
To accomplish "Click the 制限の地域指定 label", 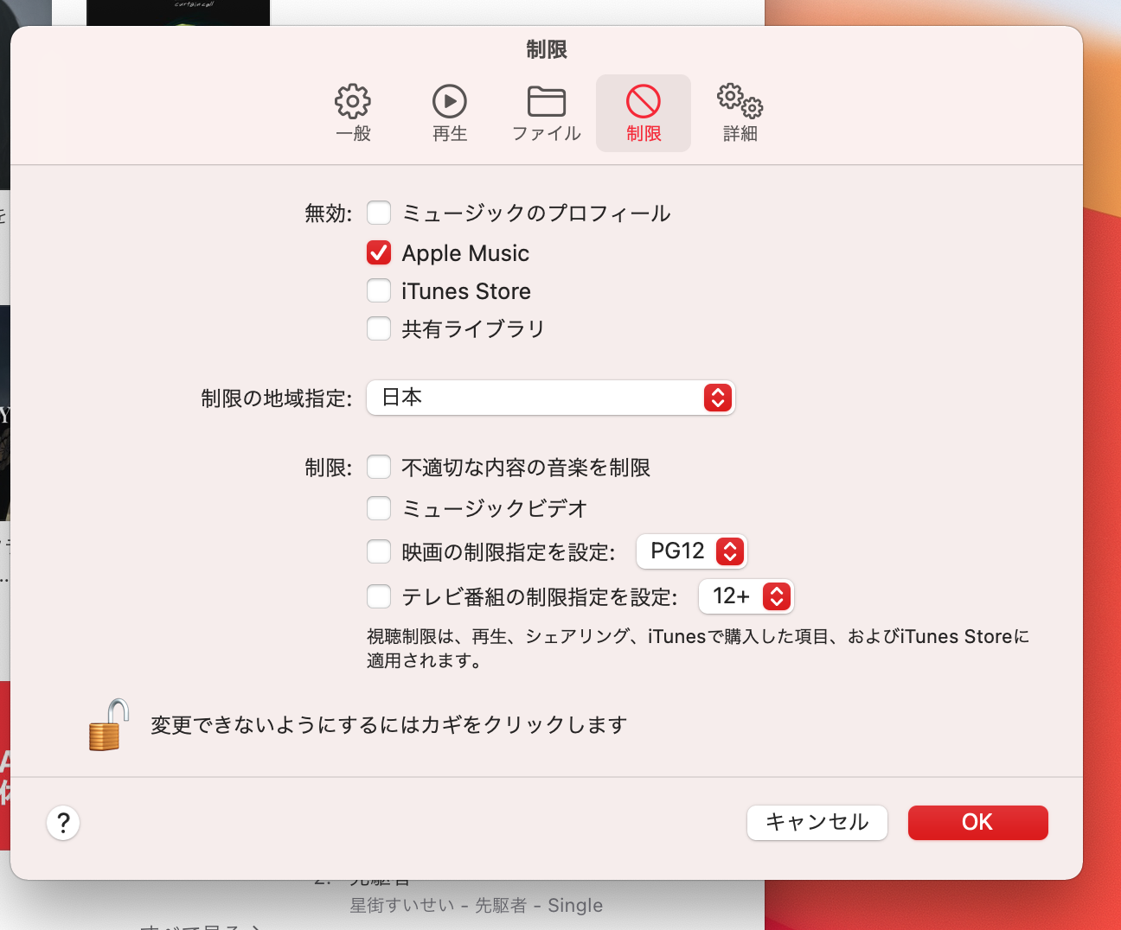I will 277,398.
